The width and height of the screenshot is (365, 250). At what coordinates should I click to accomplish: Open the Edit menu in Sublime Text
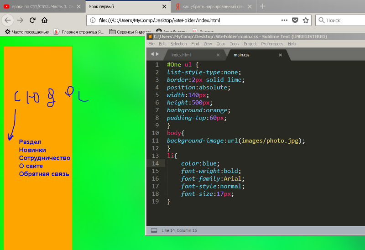(162, 44)
